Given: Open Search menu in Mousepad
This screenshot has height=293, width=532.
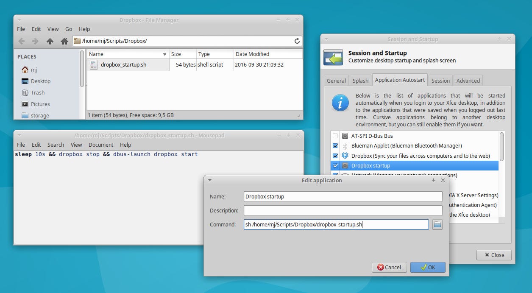Looking at the screenshot, I should tap(56, 145).
